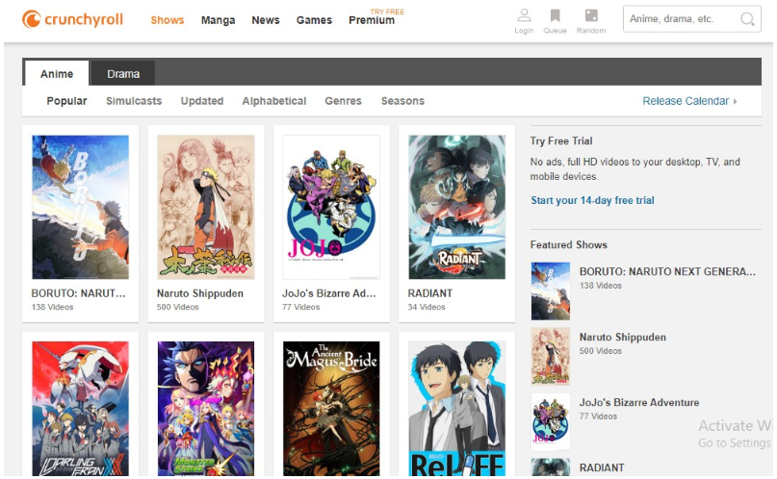
Task: Select the Updated filter tab
Action: (x=201, y=101)
